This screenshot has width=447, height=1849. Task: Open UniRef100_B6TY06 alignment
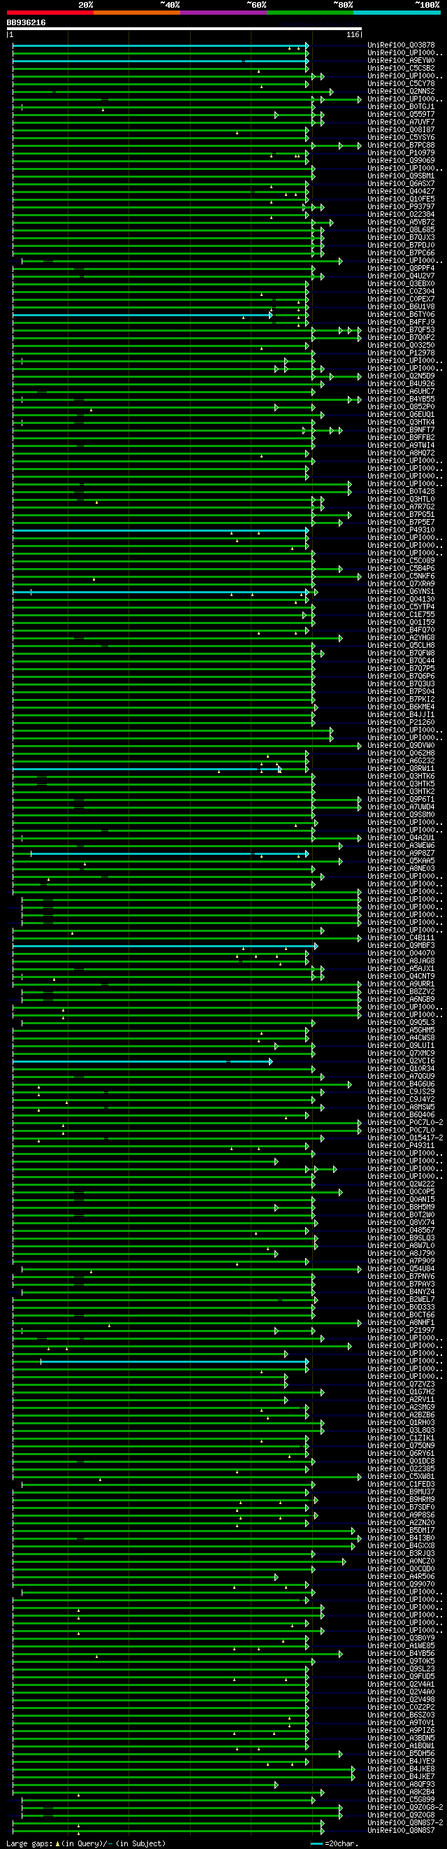point(401,314)
